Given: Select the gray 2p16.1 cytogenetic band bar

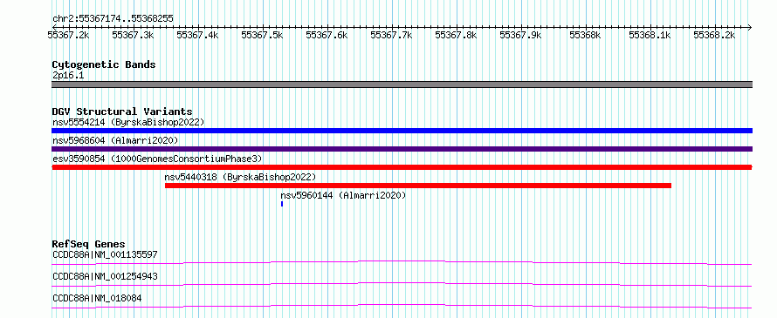Looking at the screenshot, I should click(402, 85).
